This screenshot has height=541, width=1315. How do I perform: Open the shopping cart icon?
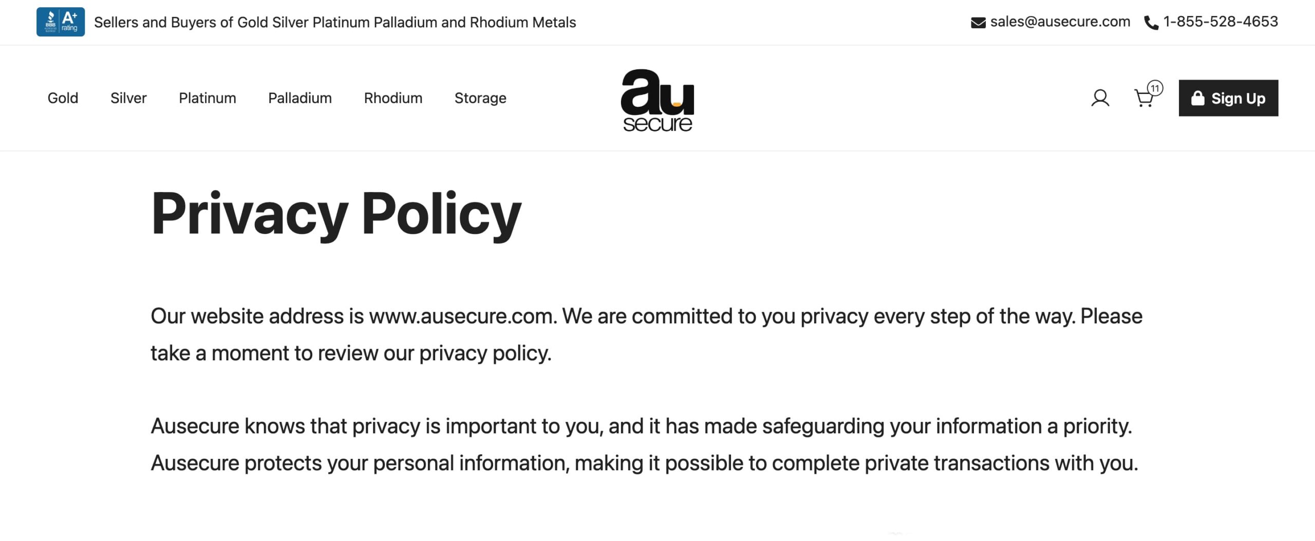coord(1143,99)
